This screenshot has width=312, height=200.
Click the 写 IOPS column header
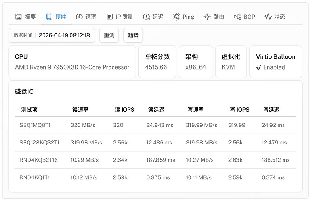point(240,110)
